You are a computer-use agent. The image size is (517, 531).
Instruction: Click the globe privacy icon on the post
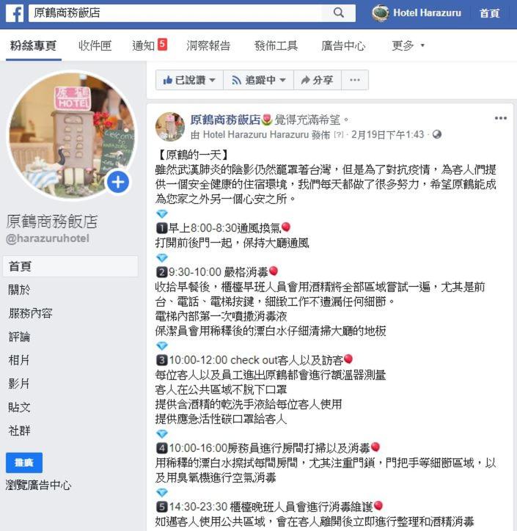437,134
